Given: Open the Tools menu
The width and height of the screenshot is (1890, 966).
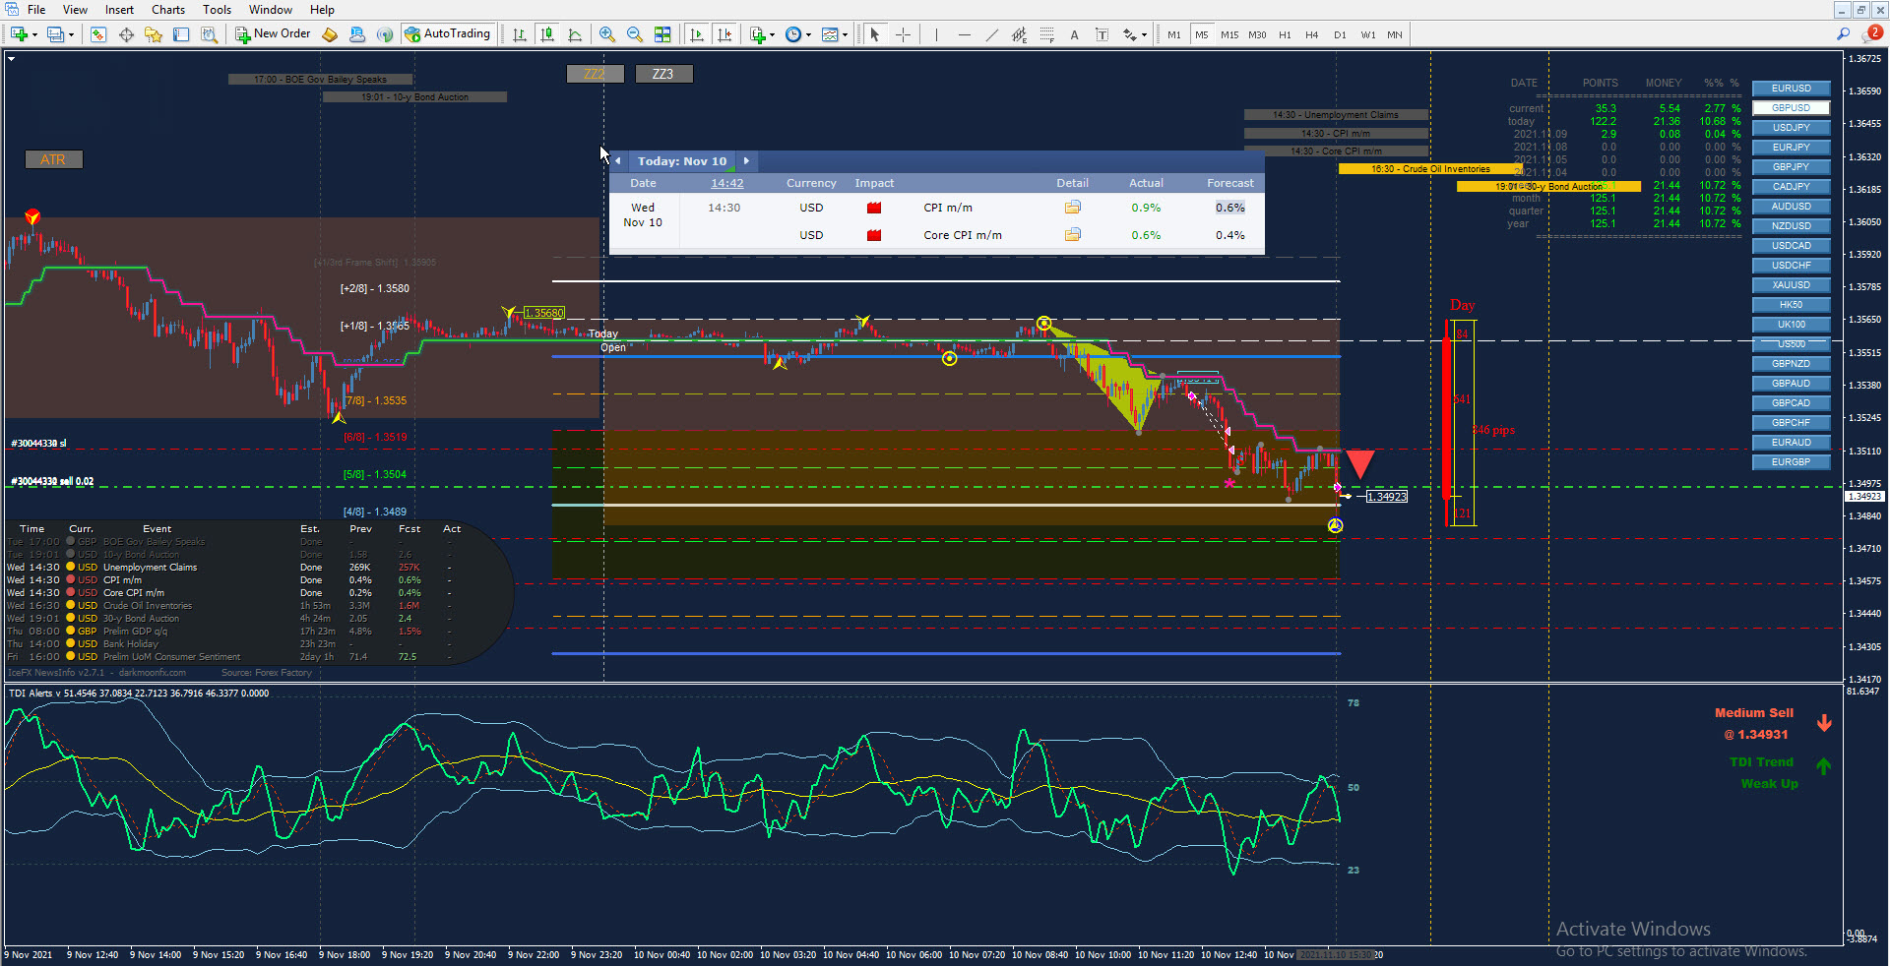Looking at the screenshot, I should 217,10.
